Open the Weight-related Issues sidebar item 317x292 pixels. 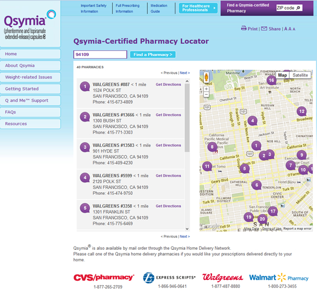(31, 77)
